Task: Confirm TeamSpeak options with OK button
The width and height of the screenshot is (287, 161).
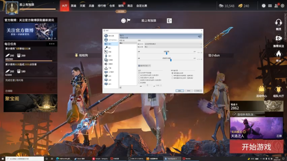Action: (180, 91)
